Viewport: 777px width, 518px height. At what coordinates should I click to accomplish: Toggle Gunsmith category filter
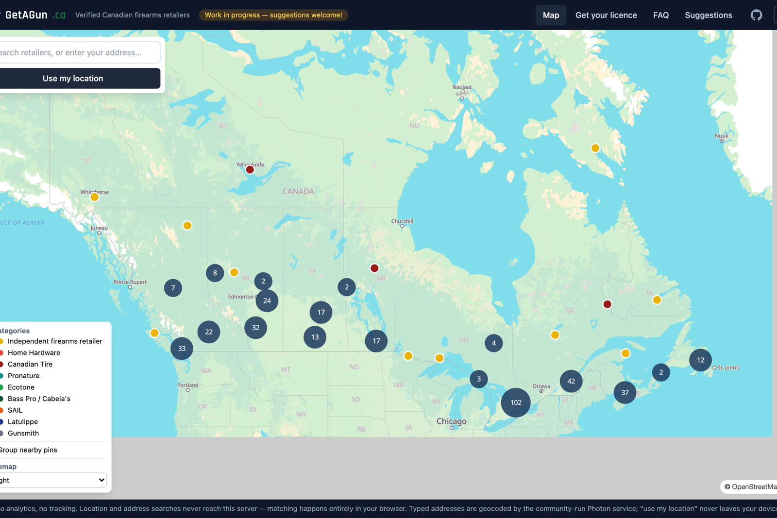(x=20, y=434)
